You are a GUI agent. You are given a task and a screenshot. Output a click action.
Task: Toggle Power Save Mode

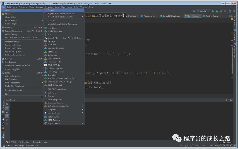(x=22, y=90)
